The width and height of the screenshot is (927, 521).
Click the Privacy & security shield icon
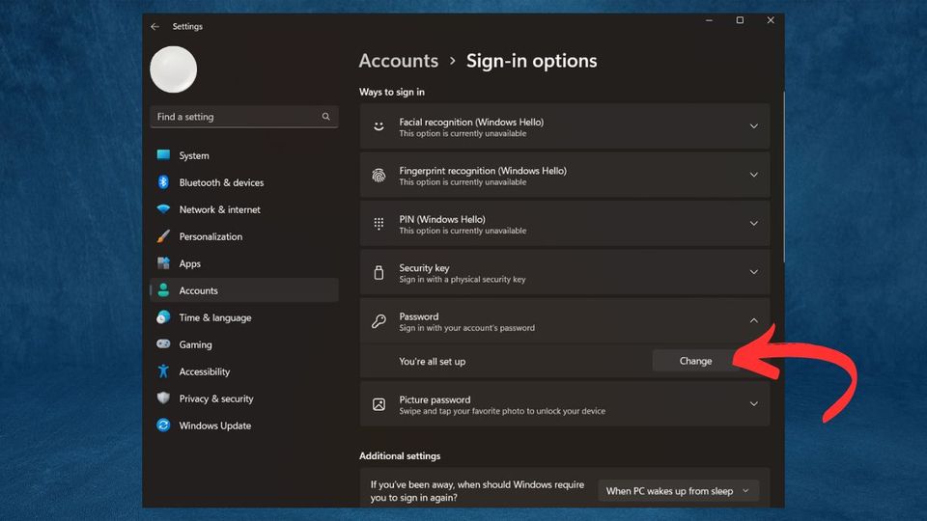164,398
